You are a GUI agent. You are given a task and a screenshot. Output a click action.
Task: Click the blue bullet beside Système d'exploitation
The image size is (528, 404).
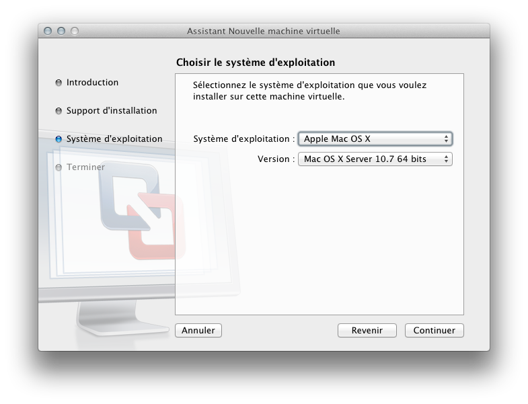coord(59,139)
